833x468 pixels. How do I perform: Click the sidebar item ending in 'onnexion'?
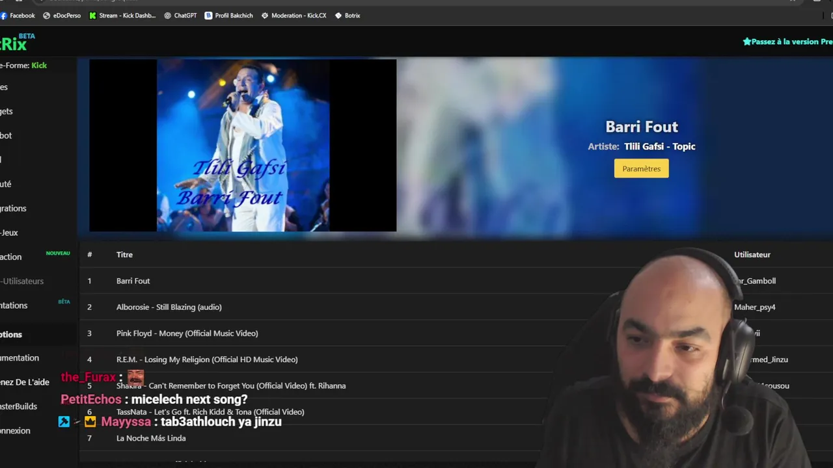coord(15,431)
